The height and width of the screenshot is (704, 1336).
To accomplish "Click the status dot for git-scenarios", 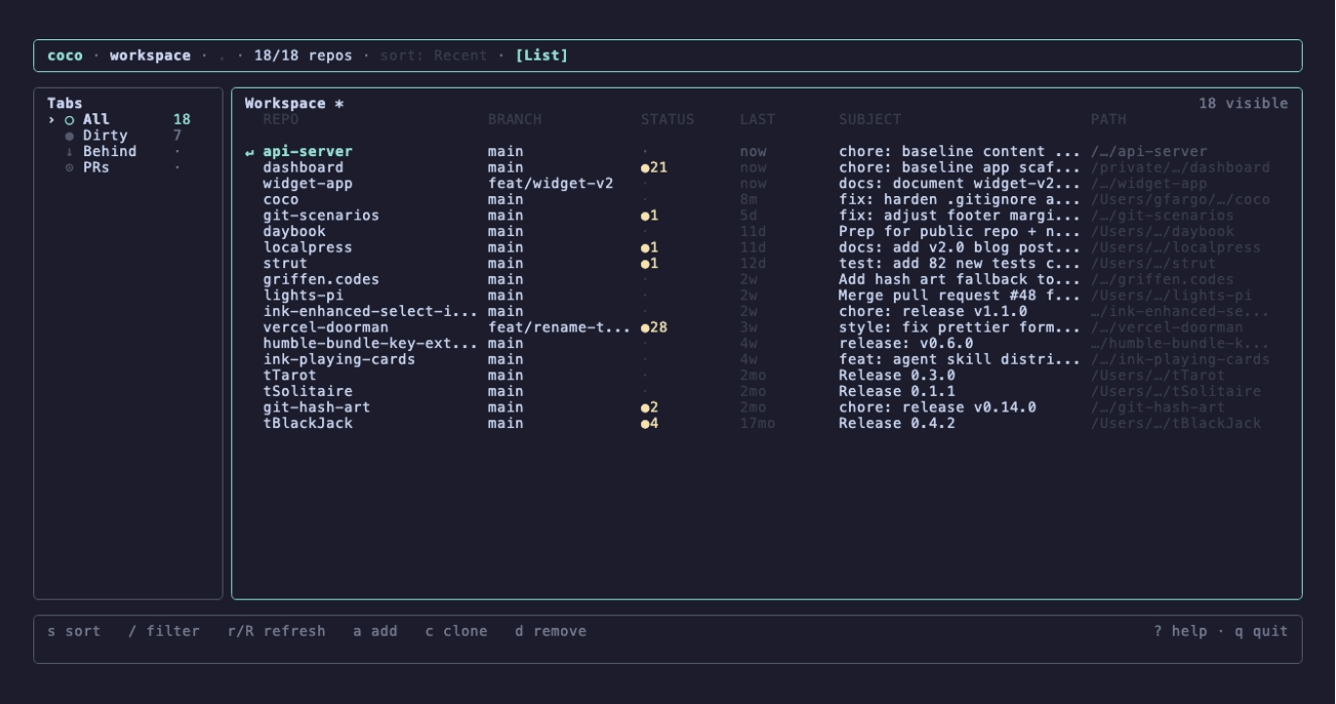I will click(x=645, y=215).
